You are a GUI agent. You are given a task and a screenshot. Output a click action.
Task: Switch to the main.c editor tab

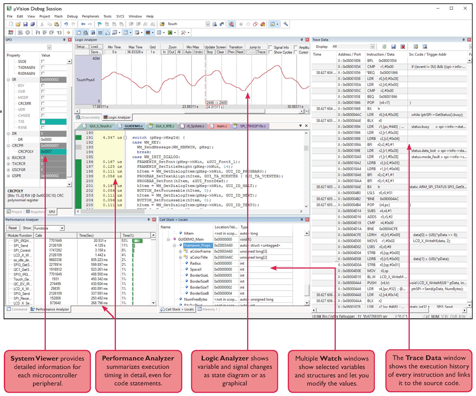[x=220, y=126]
